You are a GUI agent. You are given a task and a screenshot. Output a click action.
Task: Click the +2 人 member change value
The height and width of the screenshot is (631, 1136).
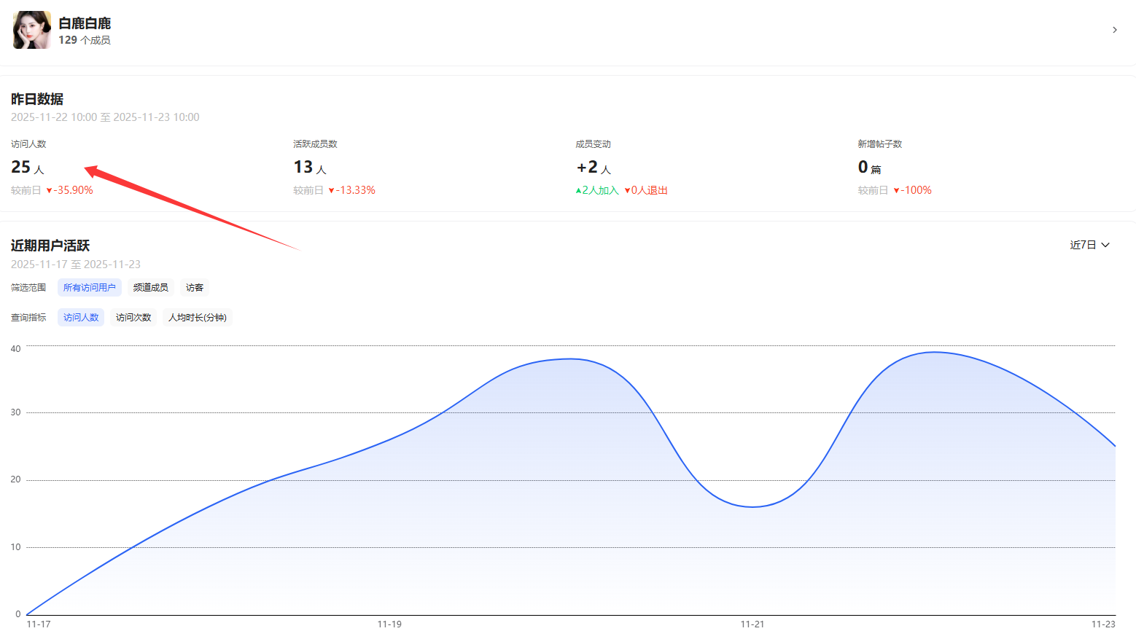click(x=593, y=168)
